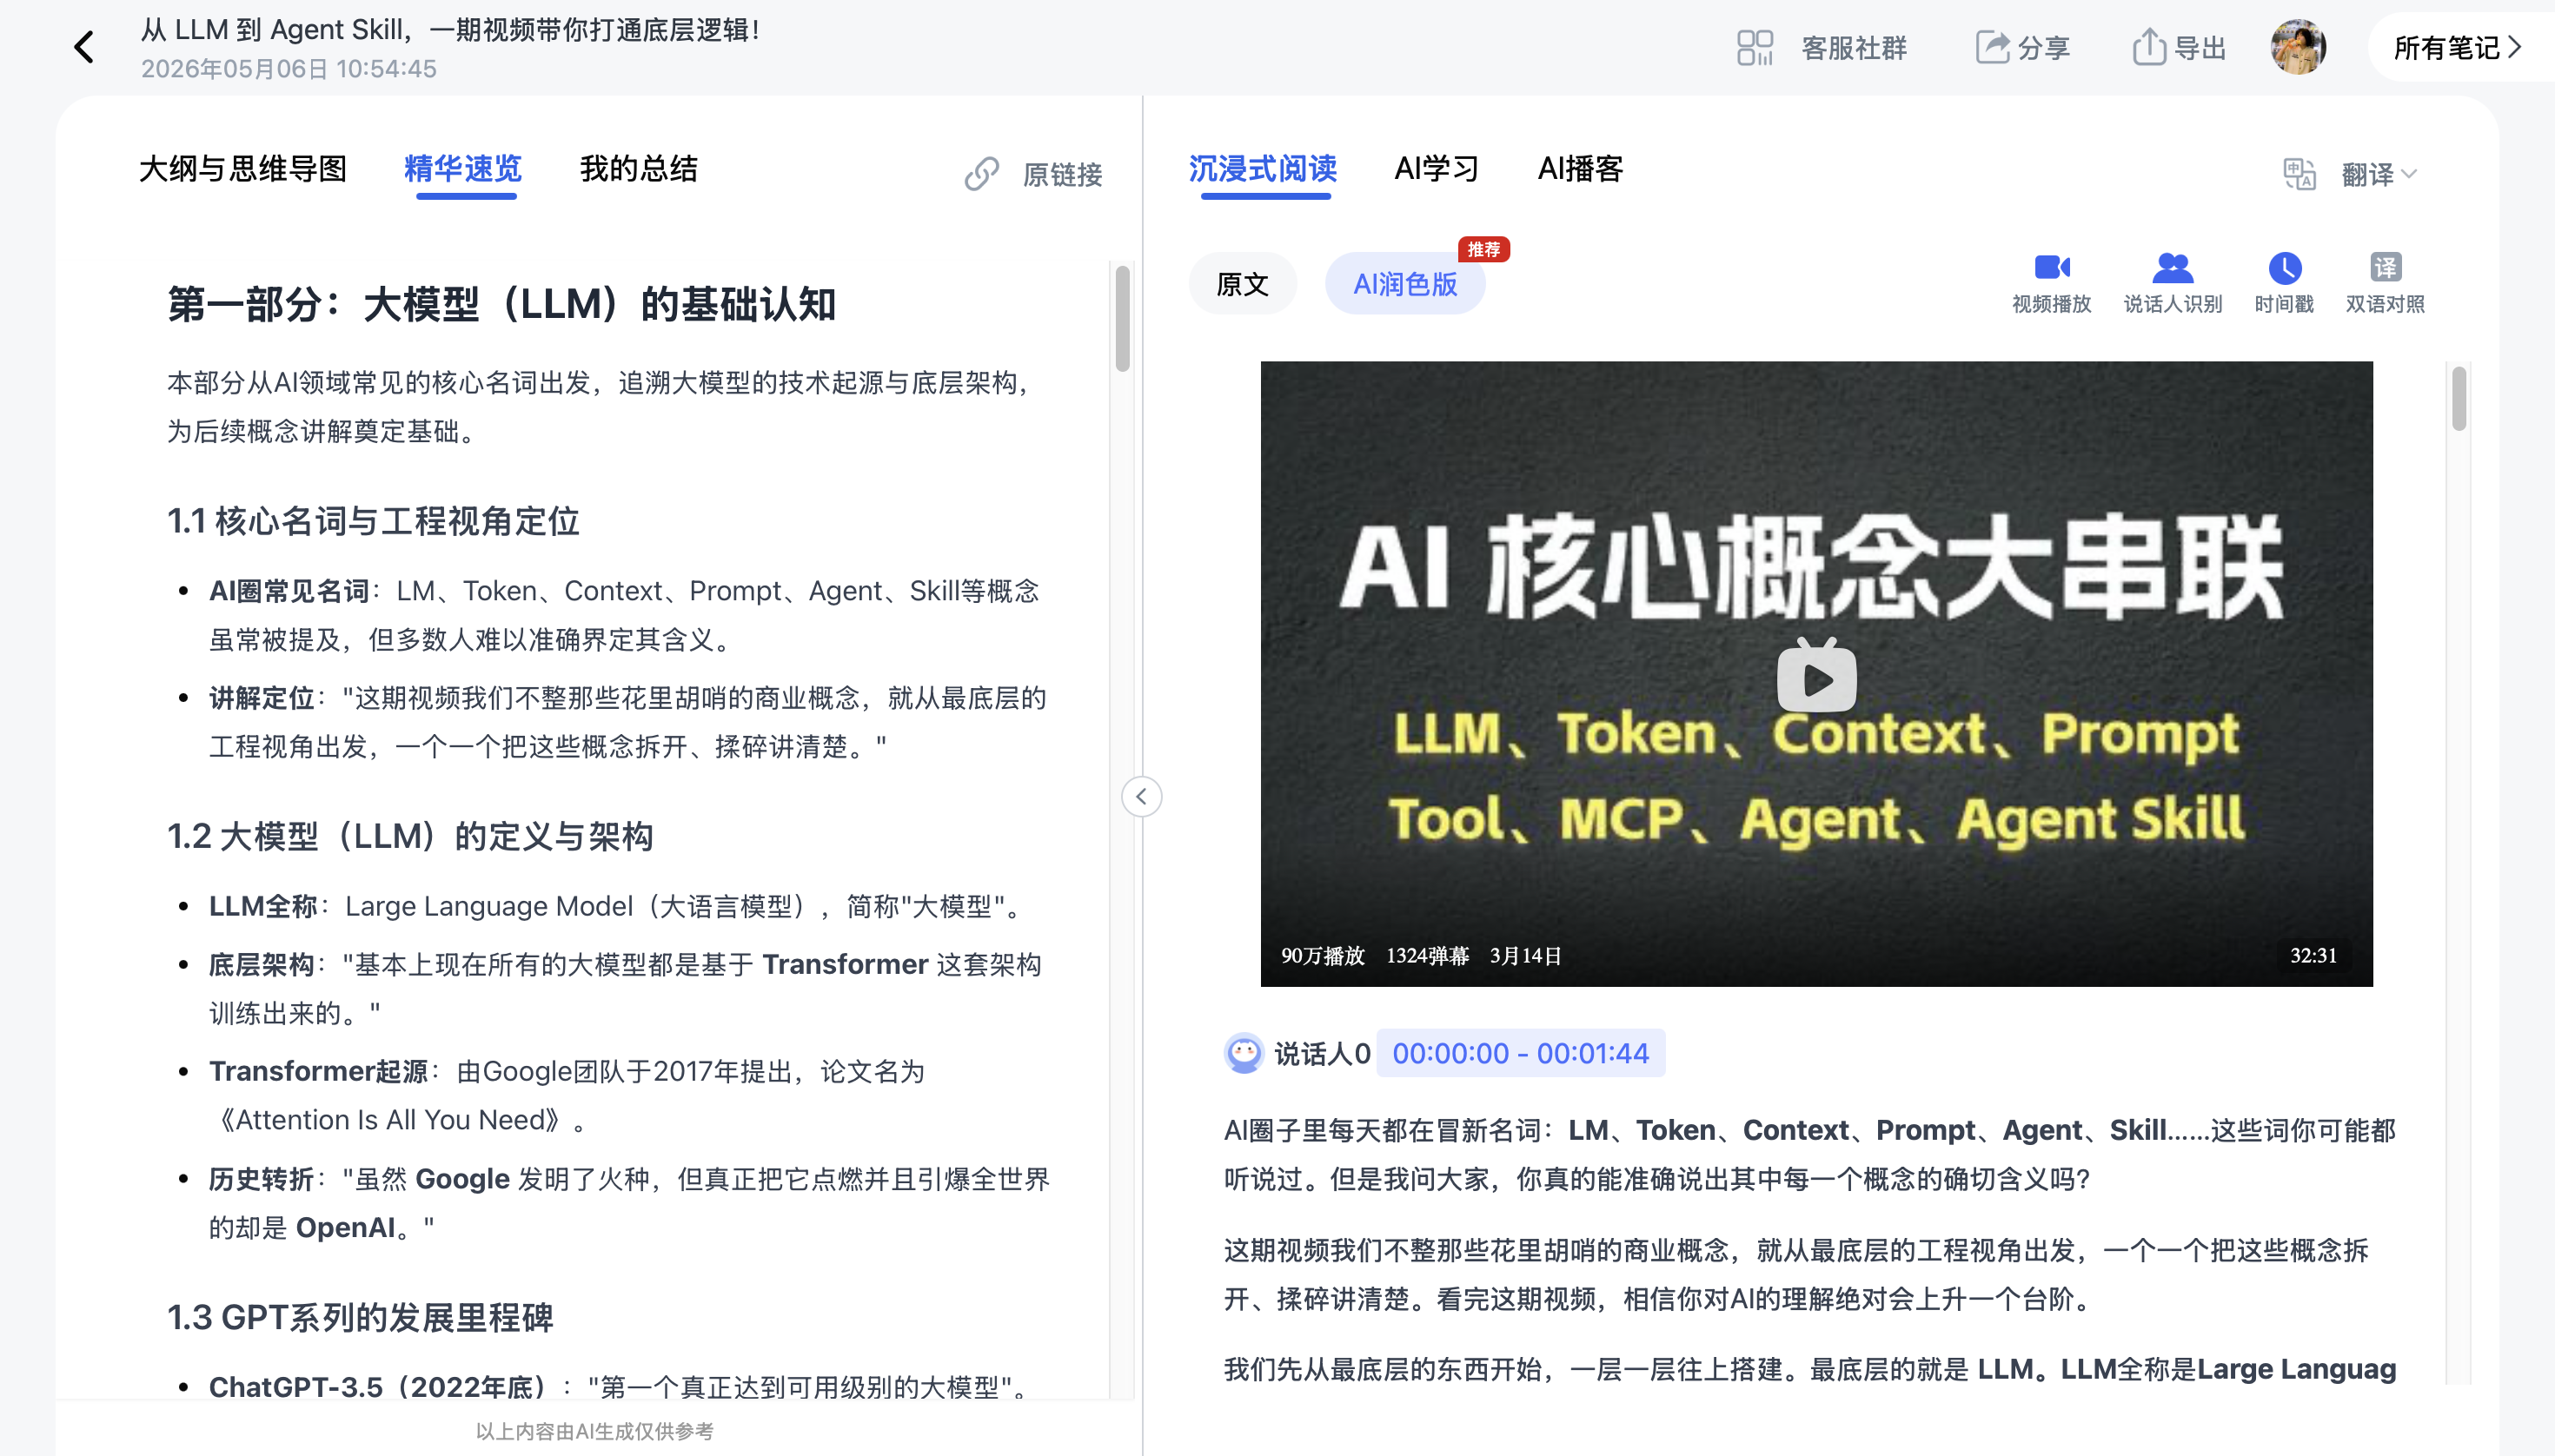Select the AI润色版 version button

1404,284
